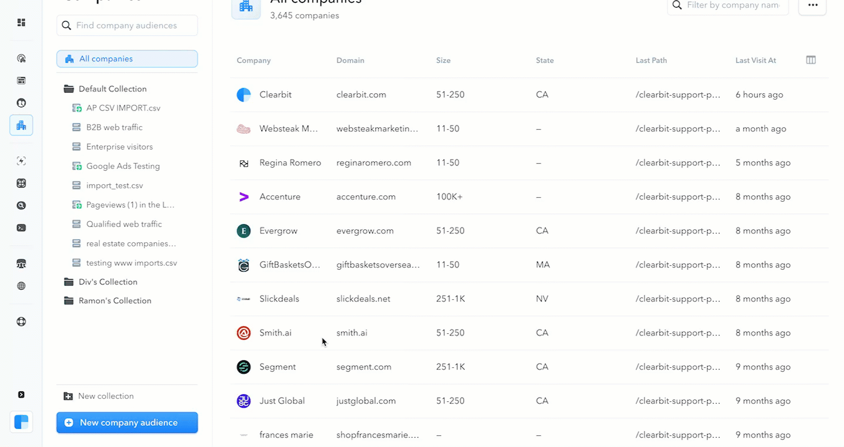The image size is (844, 447).
Task: Click the Clearbit logo at the rail bottom
Action: (x=21, y=422)
